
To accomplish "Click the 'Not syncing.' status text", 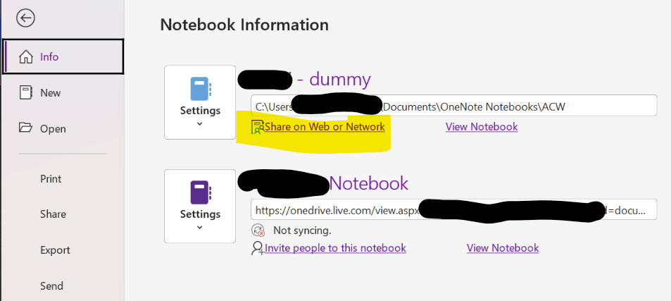I will (302, 231).
